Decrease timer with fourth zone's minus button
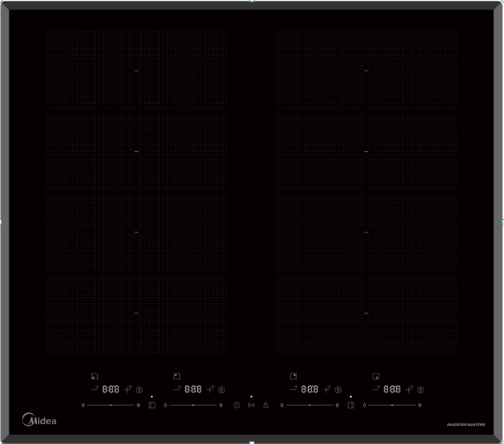504x444 pixels. (376, 389)
